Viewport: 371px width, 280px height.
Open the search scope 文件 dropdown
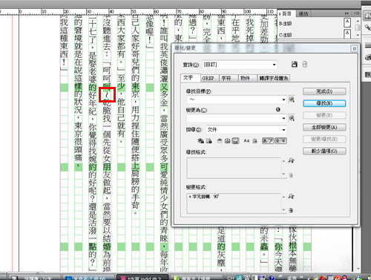pyautogui.click(x=246, y=130)
